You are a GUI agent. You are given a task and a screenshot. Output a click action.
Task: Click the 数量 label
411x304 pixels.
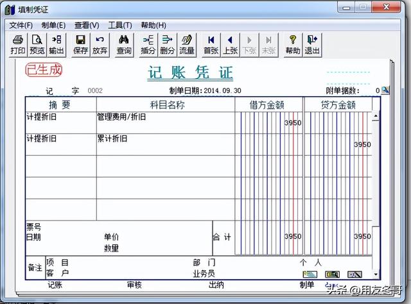pyautogui.click(x=111, y=248)
